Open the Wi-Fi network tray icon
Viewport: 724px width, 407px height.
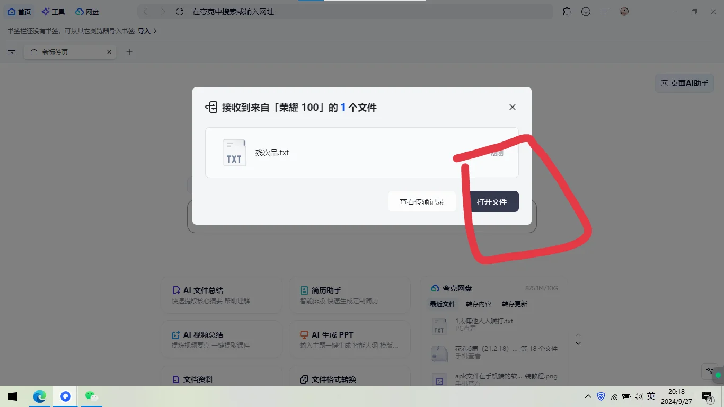614,396
